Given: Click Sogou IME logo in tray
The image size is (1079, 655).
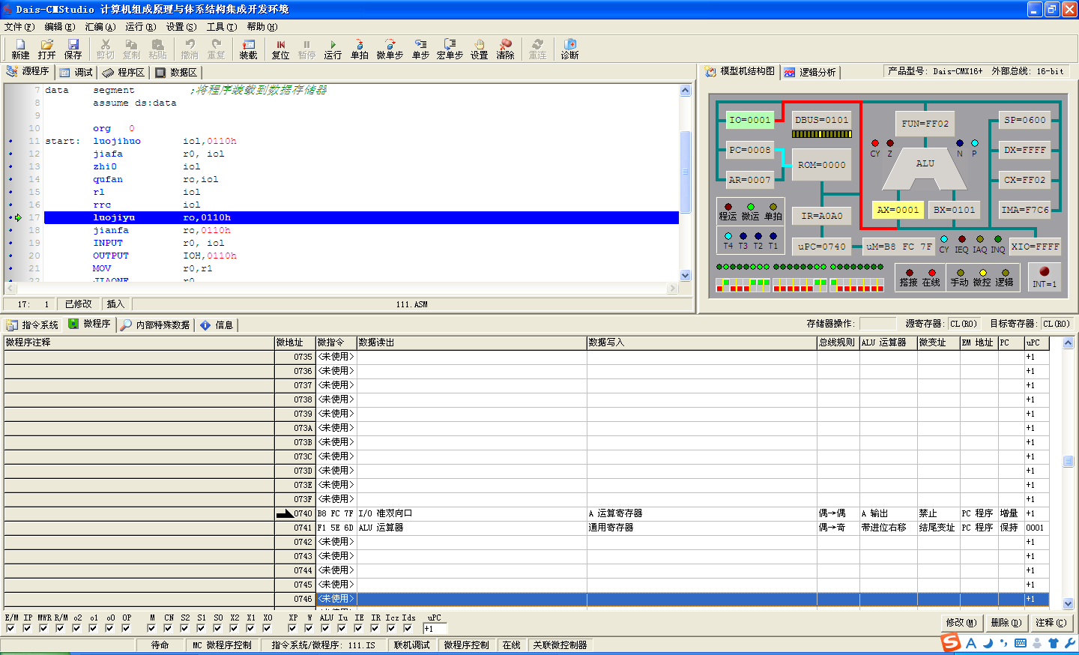Looking at the screenshot, I should [951, 643].
